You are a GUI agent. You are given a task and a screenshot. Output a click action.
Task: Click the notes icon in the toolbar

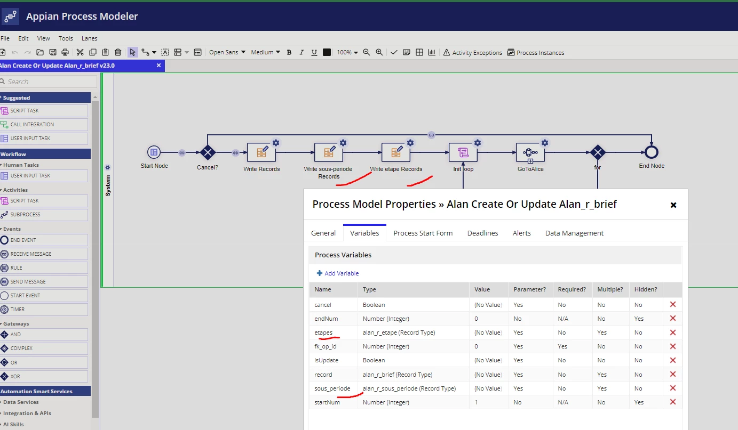(407, 52)
